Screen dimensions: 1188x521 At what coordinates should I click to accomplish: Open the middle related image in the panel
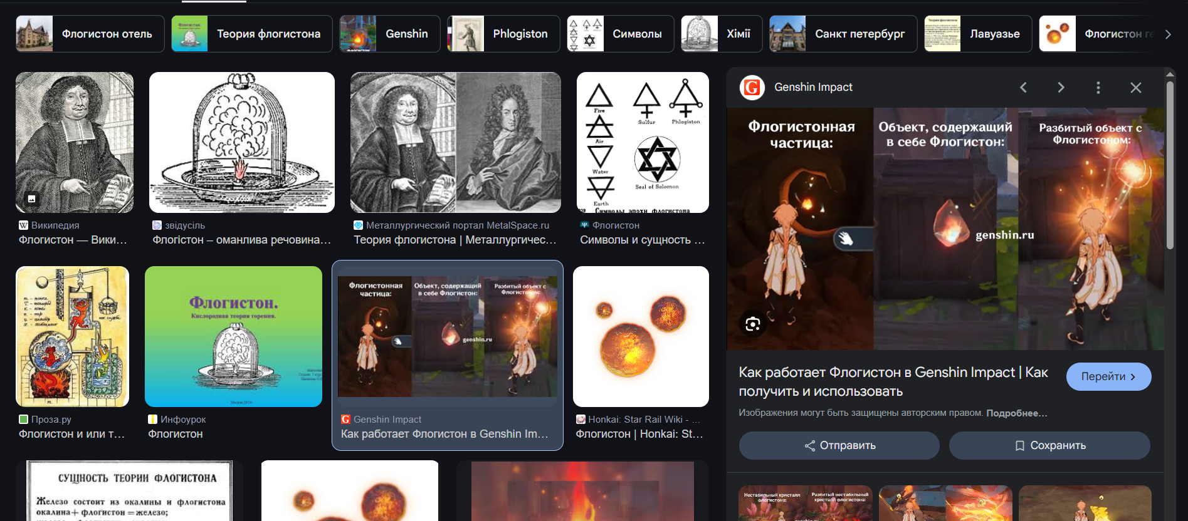(945, 503)
